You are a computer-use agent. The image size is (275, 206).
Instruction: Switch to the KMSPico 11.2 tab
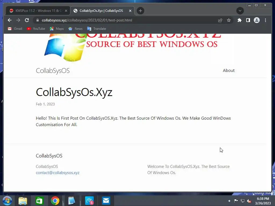38,11
